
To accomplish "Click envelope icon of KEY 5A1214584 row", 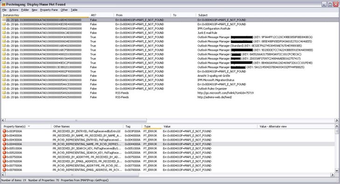I will pos(4,67).
